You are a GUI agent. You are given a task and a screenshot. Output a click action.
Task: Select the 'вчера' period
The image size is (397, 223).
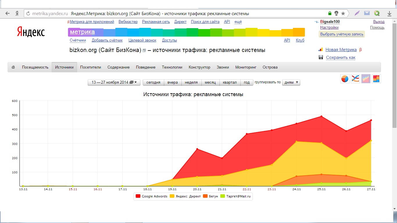[173, 82]
